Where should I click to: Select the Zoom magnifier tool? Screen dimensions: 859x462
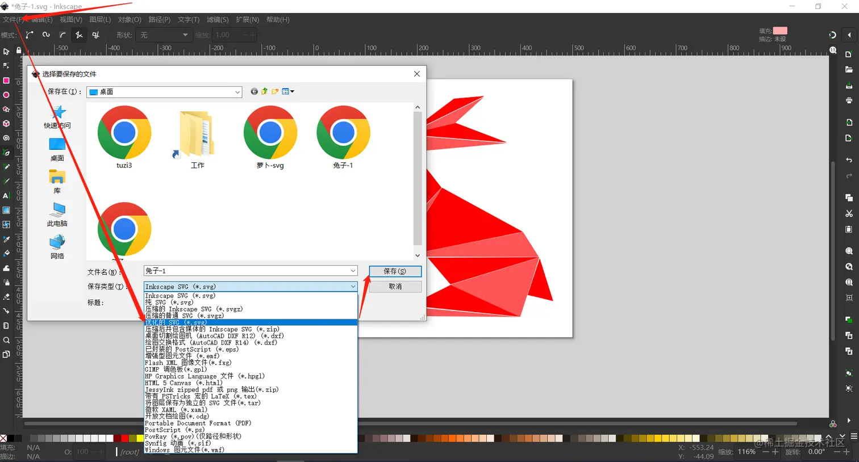6,340
